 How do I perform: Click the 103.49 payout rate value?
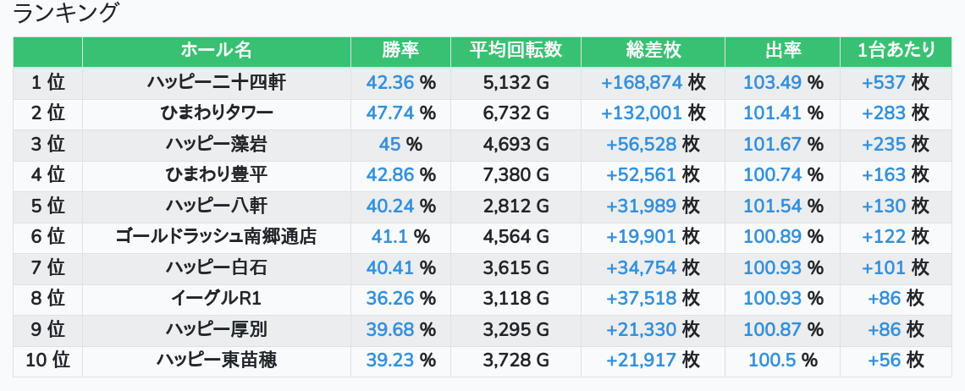pyautogui.click(x=772, y=82)
